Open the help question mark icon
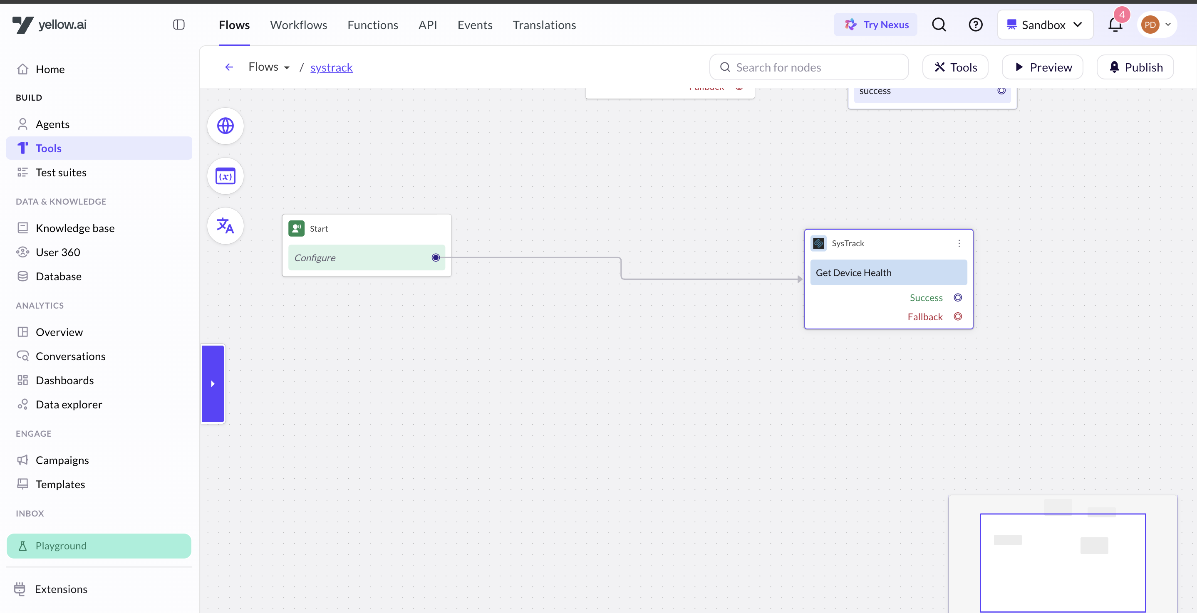This screenshot has height=613, width=1197. 975,25
